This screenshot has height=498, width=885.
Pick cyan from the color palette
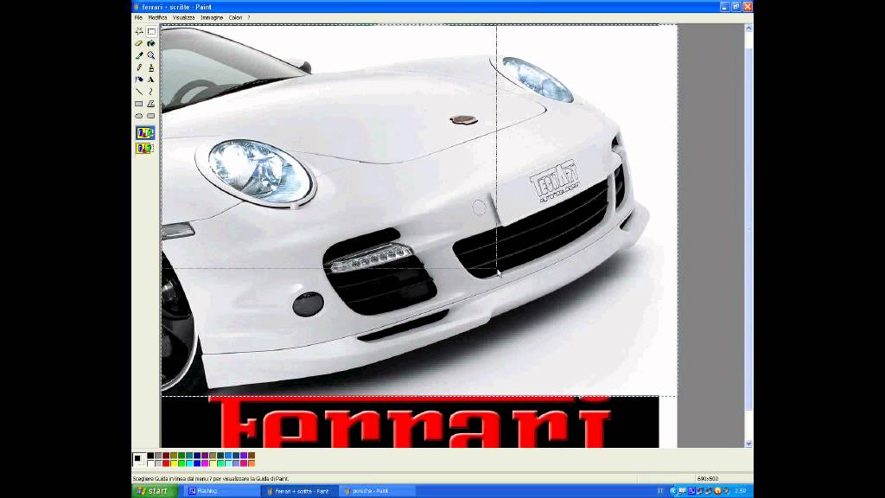[189, 463]
